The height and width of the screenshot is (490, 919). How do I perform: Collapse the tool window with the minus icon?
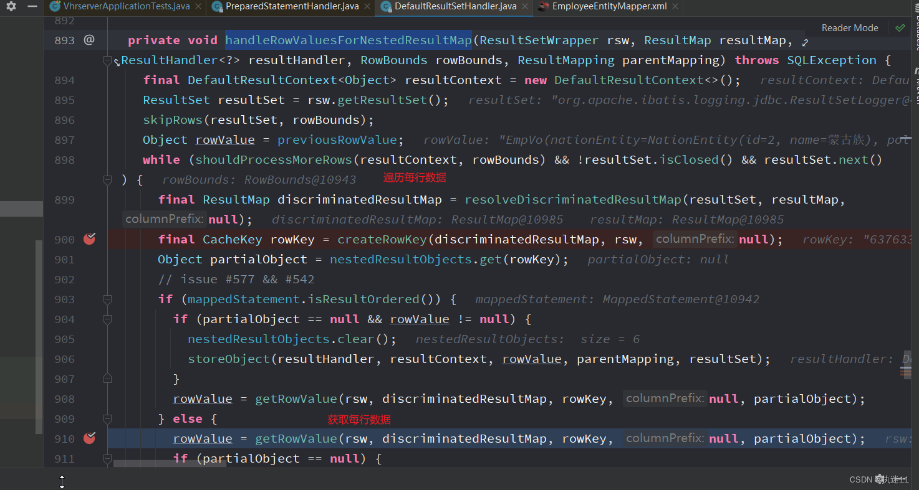click(32, 6)
